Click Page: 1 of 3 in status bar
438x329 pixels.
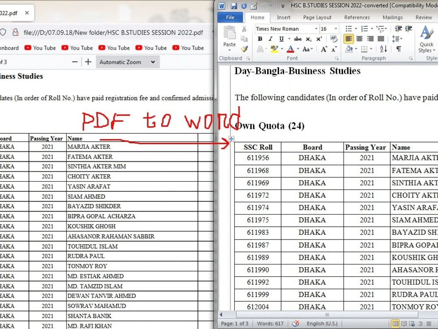tap(234, 323)
